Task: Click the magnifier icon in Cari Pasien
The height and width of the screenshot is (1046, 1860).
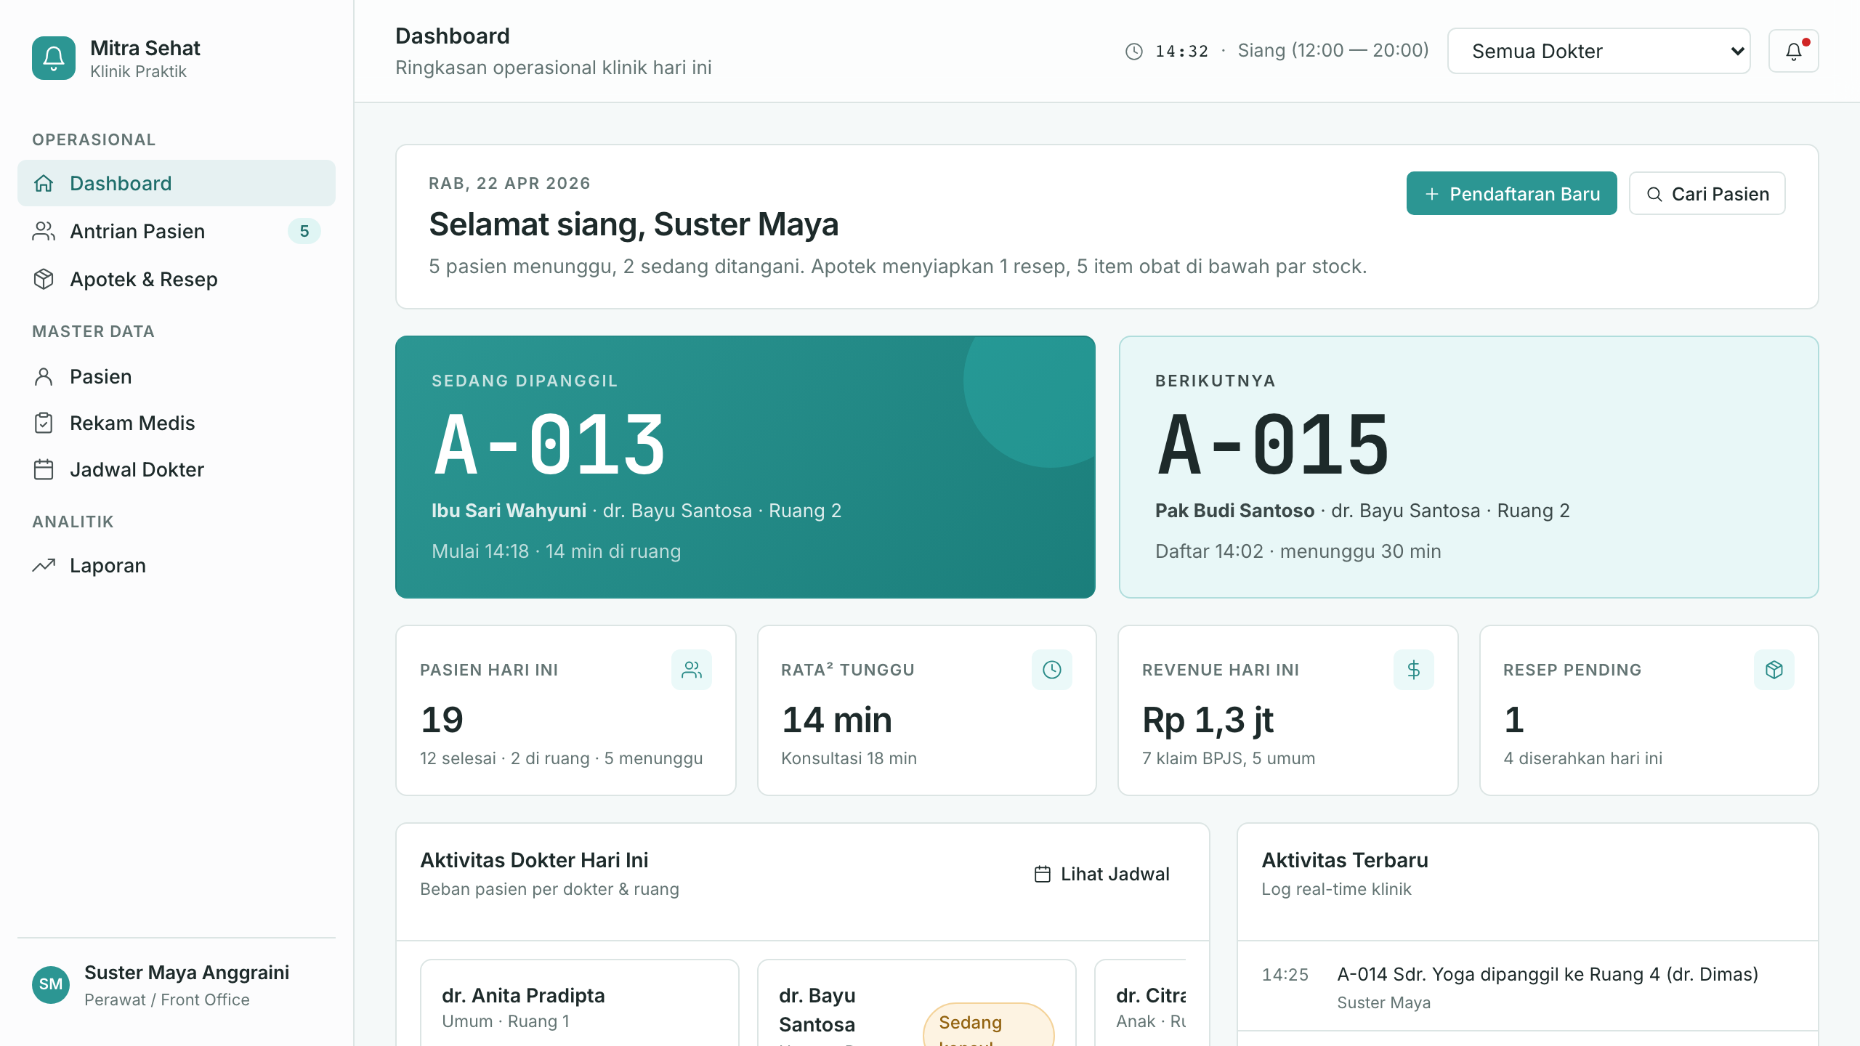Action: tap(1654, 194)
